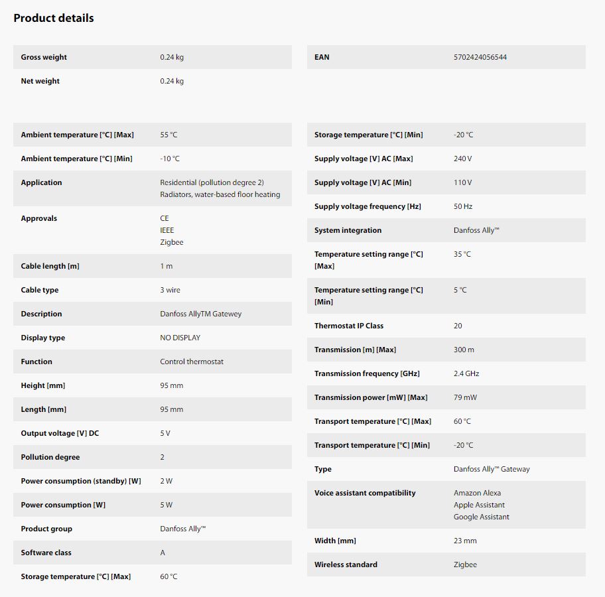Click the Voice assistant compatibility label
This screenshot has height=597, width=605.
(x=365, y=493)
